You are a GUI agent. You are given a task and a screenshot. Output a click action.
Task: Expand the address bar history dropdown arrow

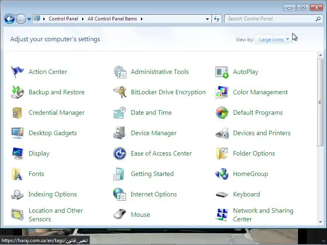(207, 19)
